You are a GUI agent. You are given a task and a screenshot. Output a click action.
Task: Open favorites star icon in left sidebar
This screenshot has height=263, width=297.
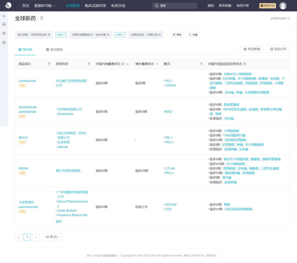click(x=4, y=33)
